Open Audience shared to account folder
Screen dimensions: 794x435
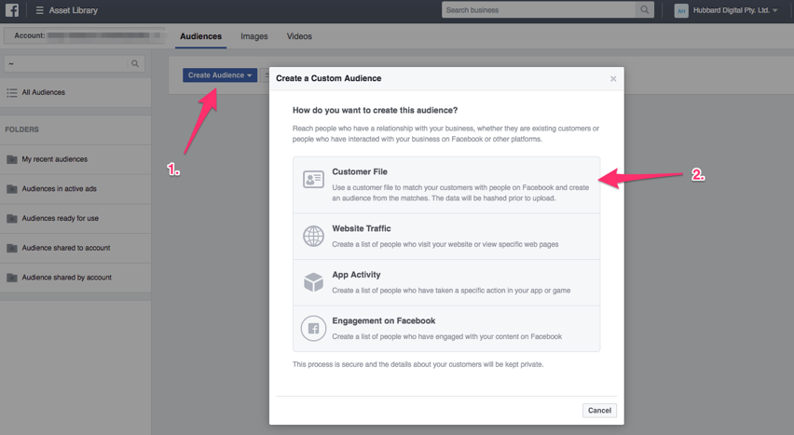click(x=75, y=248)
